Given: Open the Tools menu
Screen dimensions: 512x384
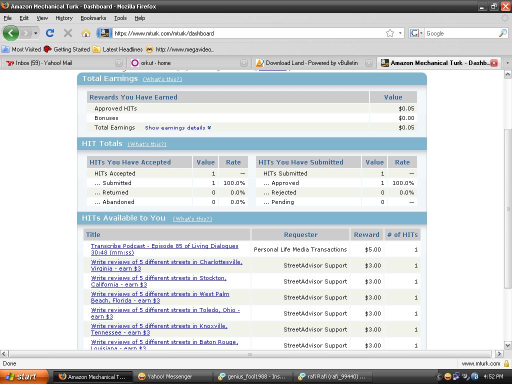Looking at the screenshot, I should (120, 18).
